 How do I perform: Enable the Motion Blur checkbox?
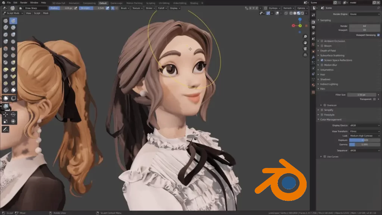coord(322,65)
